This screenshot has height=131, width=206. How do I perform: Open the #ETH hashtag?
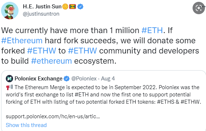[x=152, y=30]
